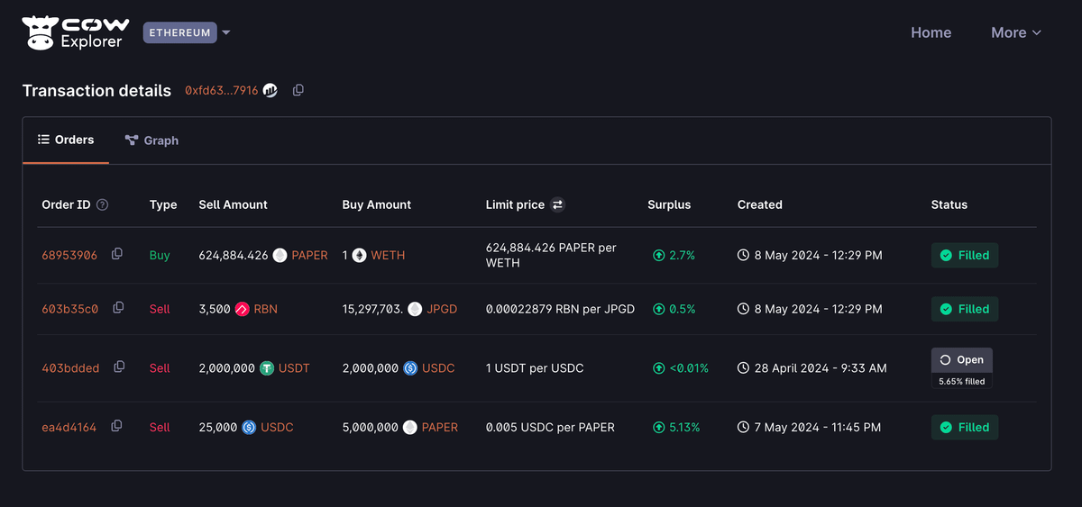Click the WETH token link
The width and height of the screenshot is (1082, 507).
pos(388,256)
